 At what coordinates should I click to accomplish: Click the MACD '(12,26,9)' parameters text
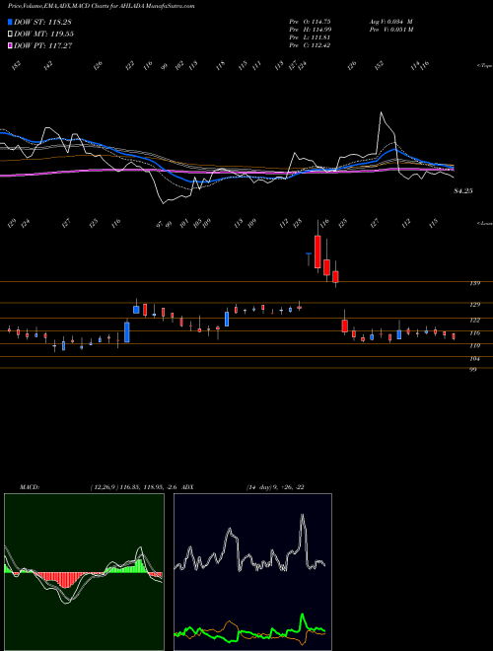point(105,487)
